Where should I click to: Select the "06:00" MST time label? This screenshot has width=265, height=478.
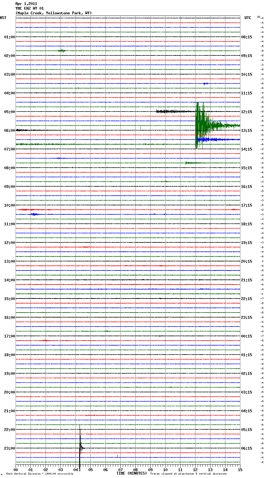[x=10, y=131]
